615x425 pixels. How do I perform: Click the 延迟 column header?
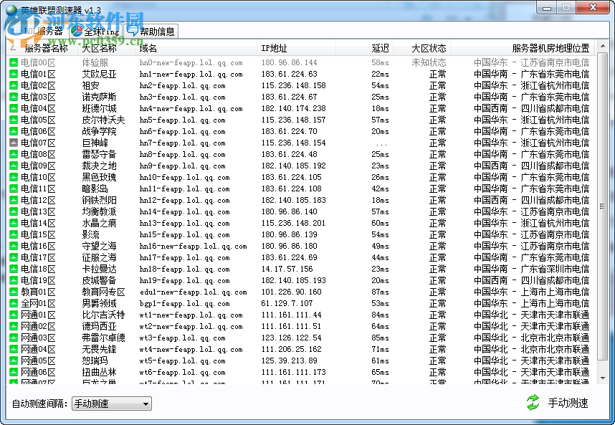coord(379,48)
